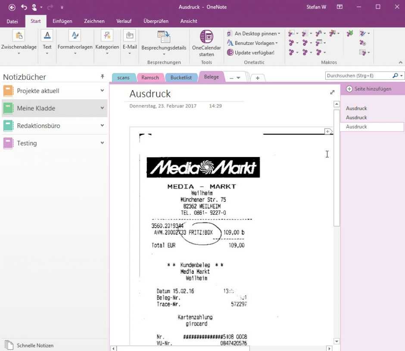Screen dimensions: 405x351
Task: Expand the Projekte aktuell notebook chevron
Action: tap(102, 91)
